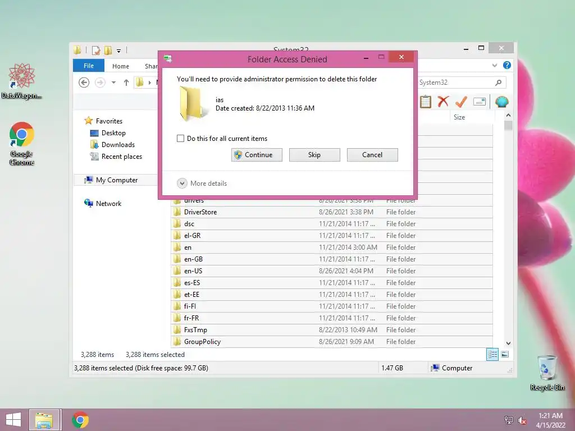
Task: Click the clipboard paste icon in toolbar
Action: click(x=426, y=102)
